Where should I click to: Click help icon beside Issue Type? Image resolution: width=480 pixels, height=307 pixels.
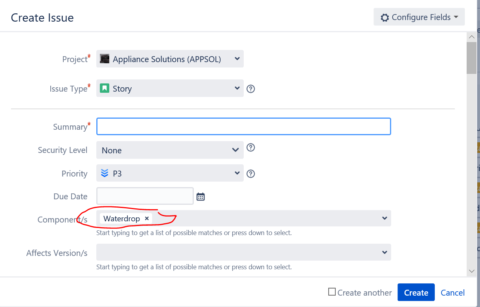[x=251, y=89]
